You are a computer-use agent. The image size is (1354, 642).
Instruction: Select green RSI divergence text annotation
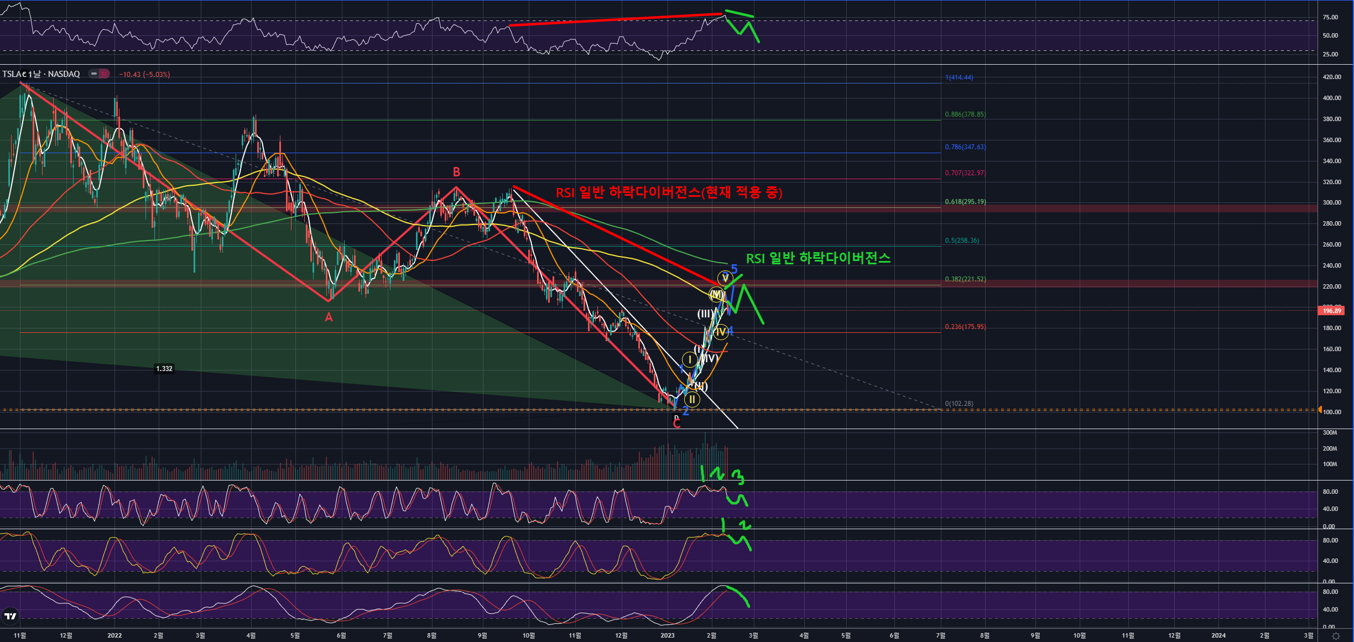coord(818,258)
